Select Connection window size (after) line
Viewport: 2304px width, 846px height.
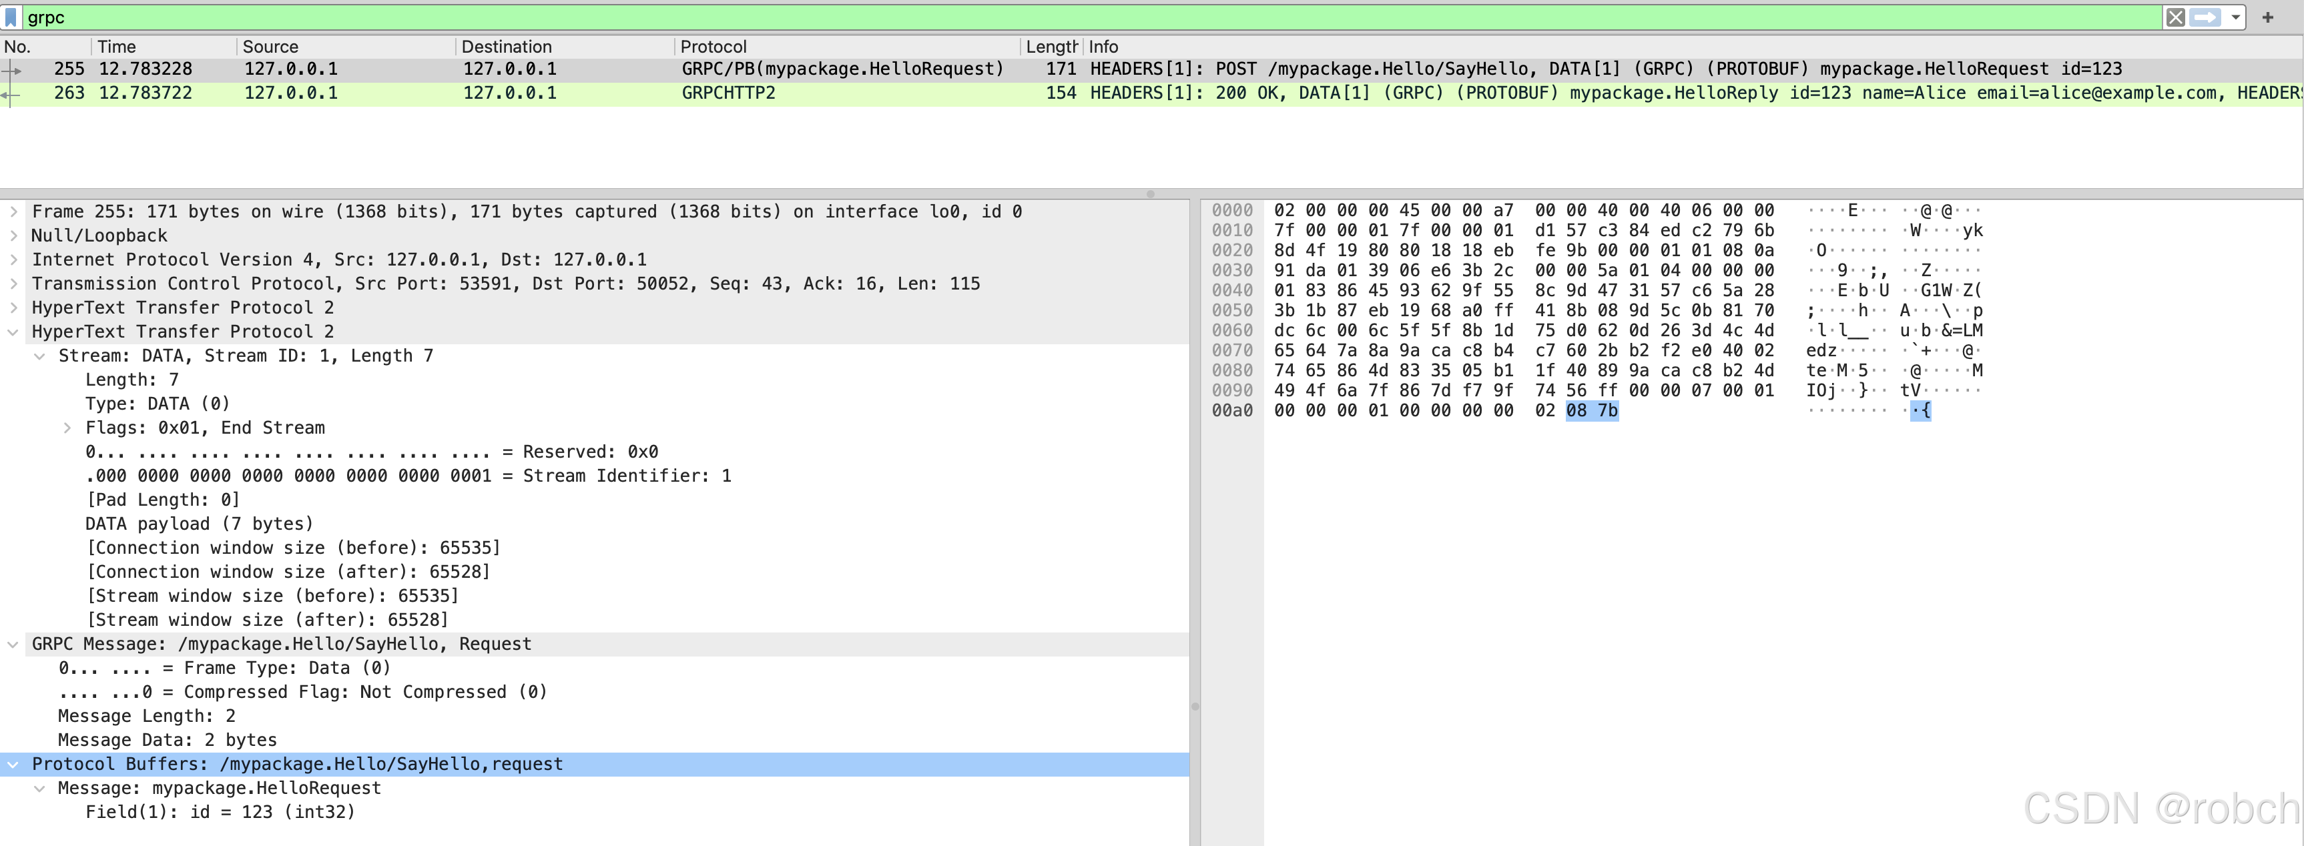point(288,572)
